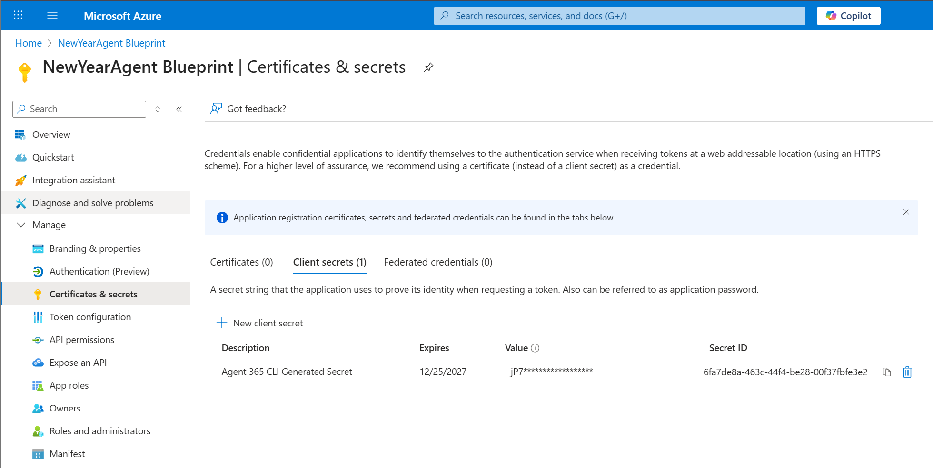Screen dimensions: 933x468
Task: Click the app launcher grid icon
Action: (x=18, y=15)
